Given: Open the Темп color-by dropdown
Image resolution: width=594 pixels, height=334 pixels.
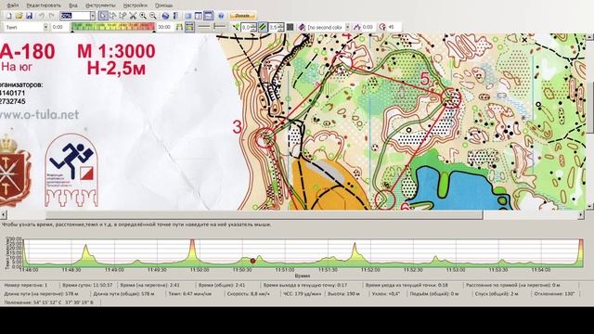Looking at the screenshot, I should (45, 27).
